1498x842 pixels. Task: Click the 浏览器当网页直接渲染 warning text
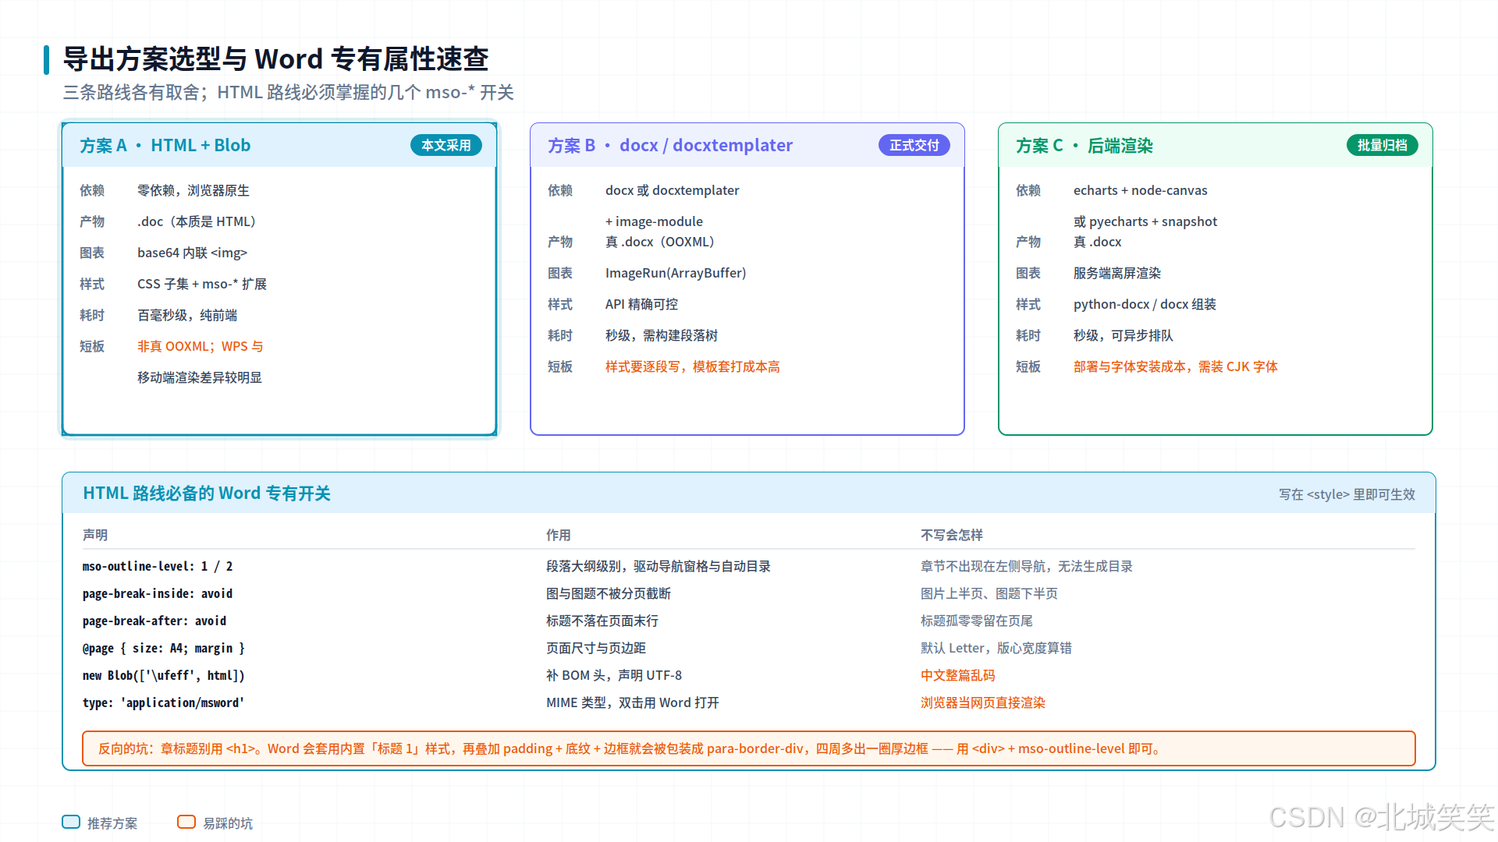coord(982,702)
